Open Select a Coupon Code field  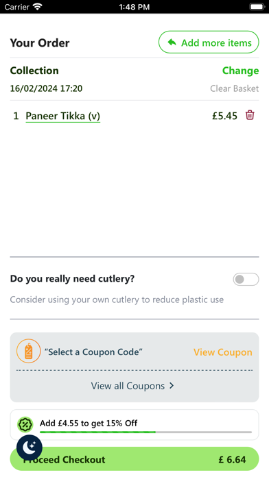pyautogui.click(x=93, y=352)
